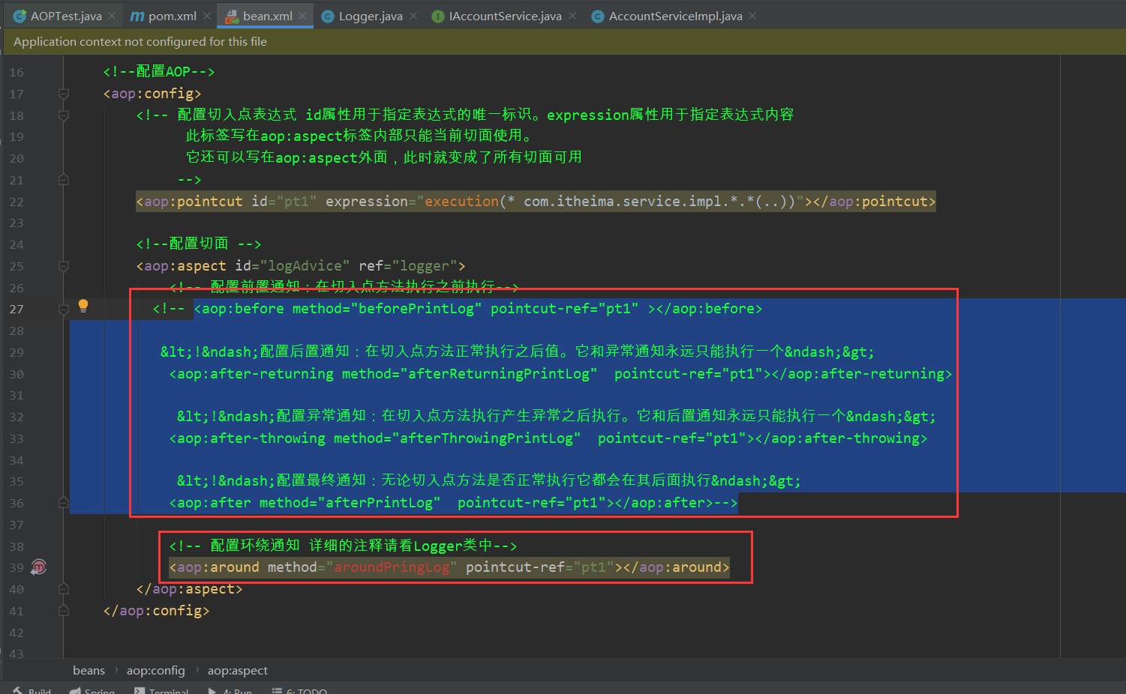Click the beans breadcrumb

[x=89, y=670]
